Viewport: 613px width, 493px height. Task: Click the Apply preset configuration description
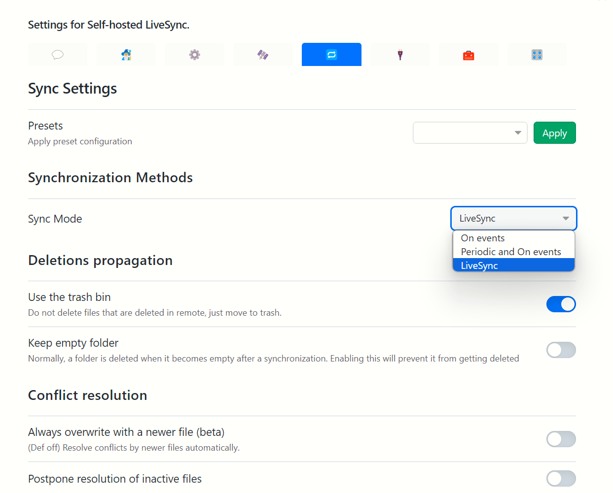point(80,141)
